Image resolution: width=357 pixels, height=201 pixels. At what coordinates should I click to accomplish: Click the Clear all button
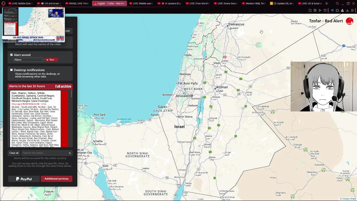(14, 153)
